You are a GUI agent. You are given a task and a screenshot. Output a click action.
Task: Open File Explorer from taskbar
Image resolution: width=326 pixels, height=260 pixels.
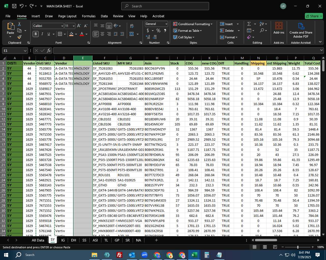click(x=94, y=255)
